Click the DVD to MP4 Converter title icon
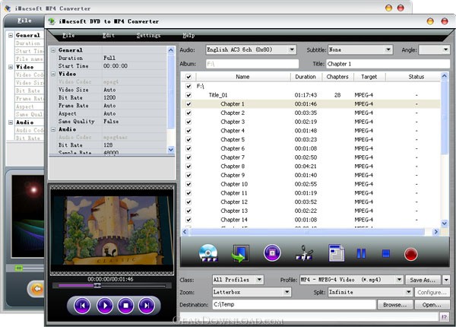This screenshot has width=456, height=327. pos(52,21)
